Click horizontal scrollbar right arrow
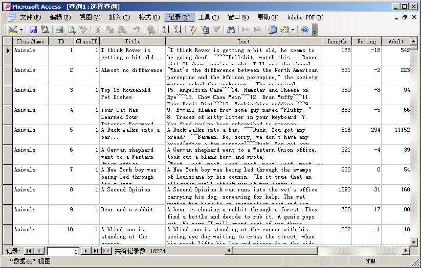421x268 pixels. (x=406, y=251)
